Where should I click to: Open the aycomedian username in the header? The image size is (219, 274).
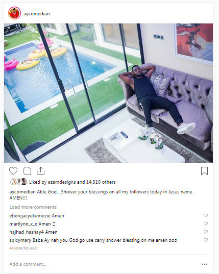pos(37,14)
